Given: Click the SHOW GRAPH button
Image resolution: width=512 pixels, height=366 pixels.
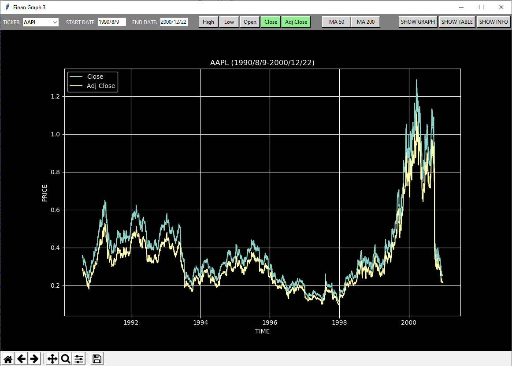Looking at the screenshot, I should pyautogui.click(x=418, y=22).
